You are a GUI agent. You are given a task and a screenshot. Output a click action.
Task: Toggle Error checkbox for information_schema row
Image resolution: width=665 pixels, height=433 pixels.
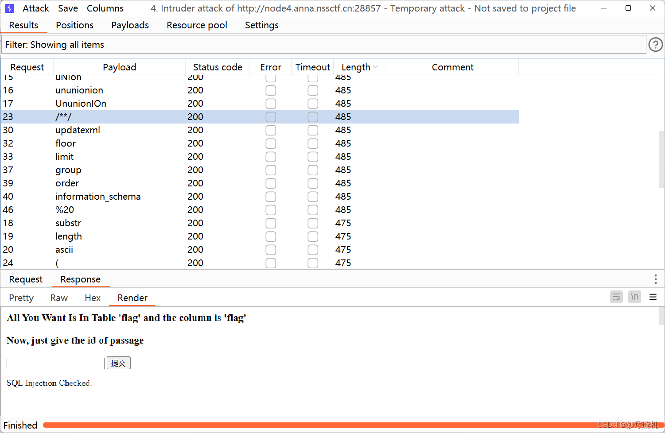[x=271, y=197]
